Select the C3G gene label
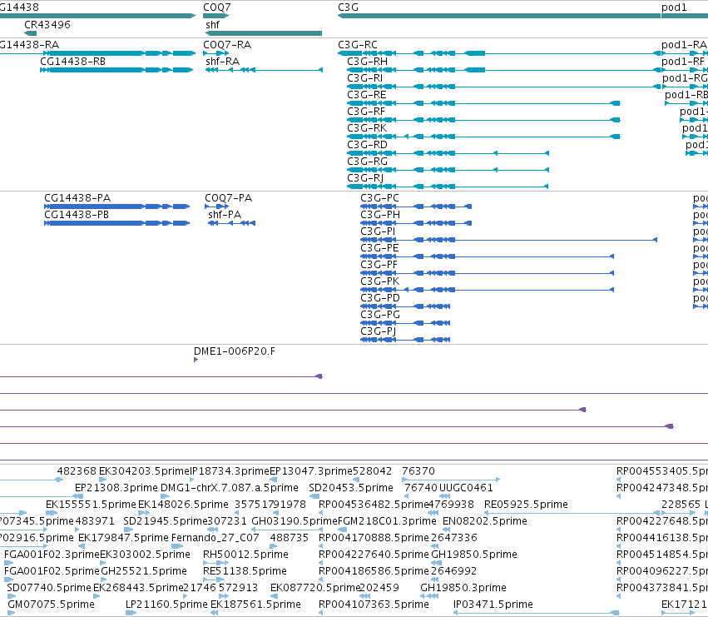Viewport: 708px width, 617px height. [x=348, y=7]
